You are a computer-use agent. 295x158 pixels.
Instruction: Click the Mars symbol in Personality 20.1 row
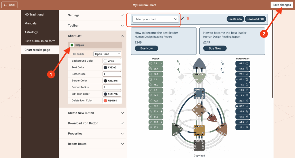coord(246,101)
